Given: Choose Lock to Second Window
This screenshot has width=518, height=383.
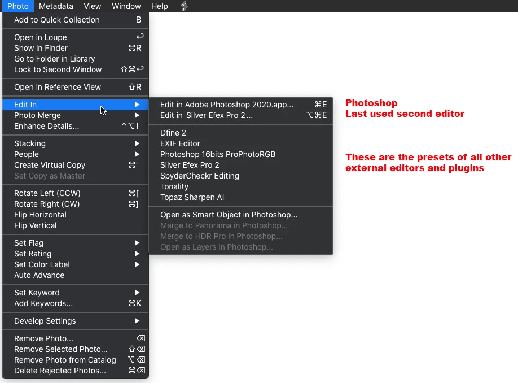Looking at the screenshot, I should click(x=75, y=69).
